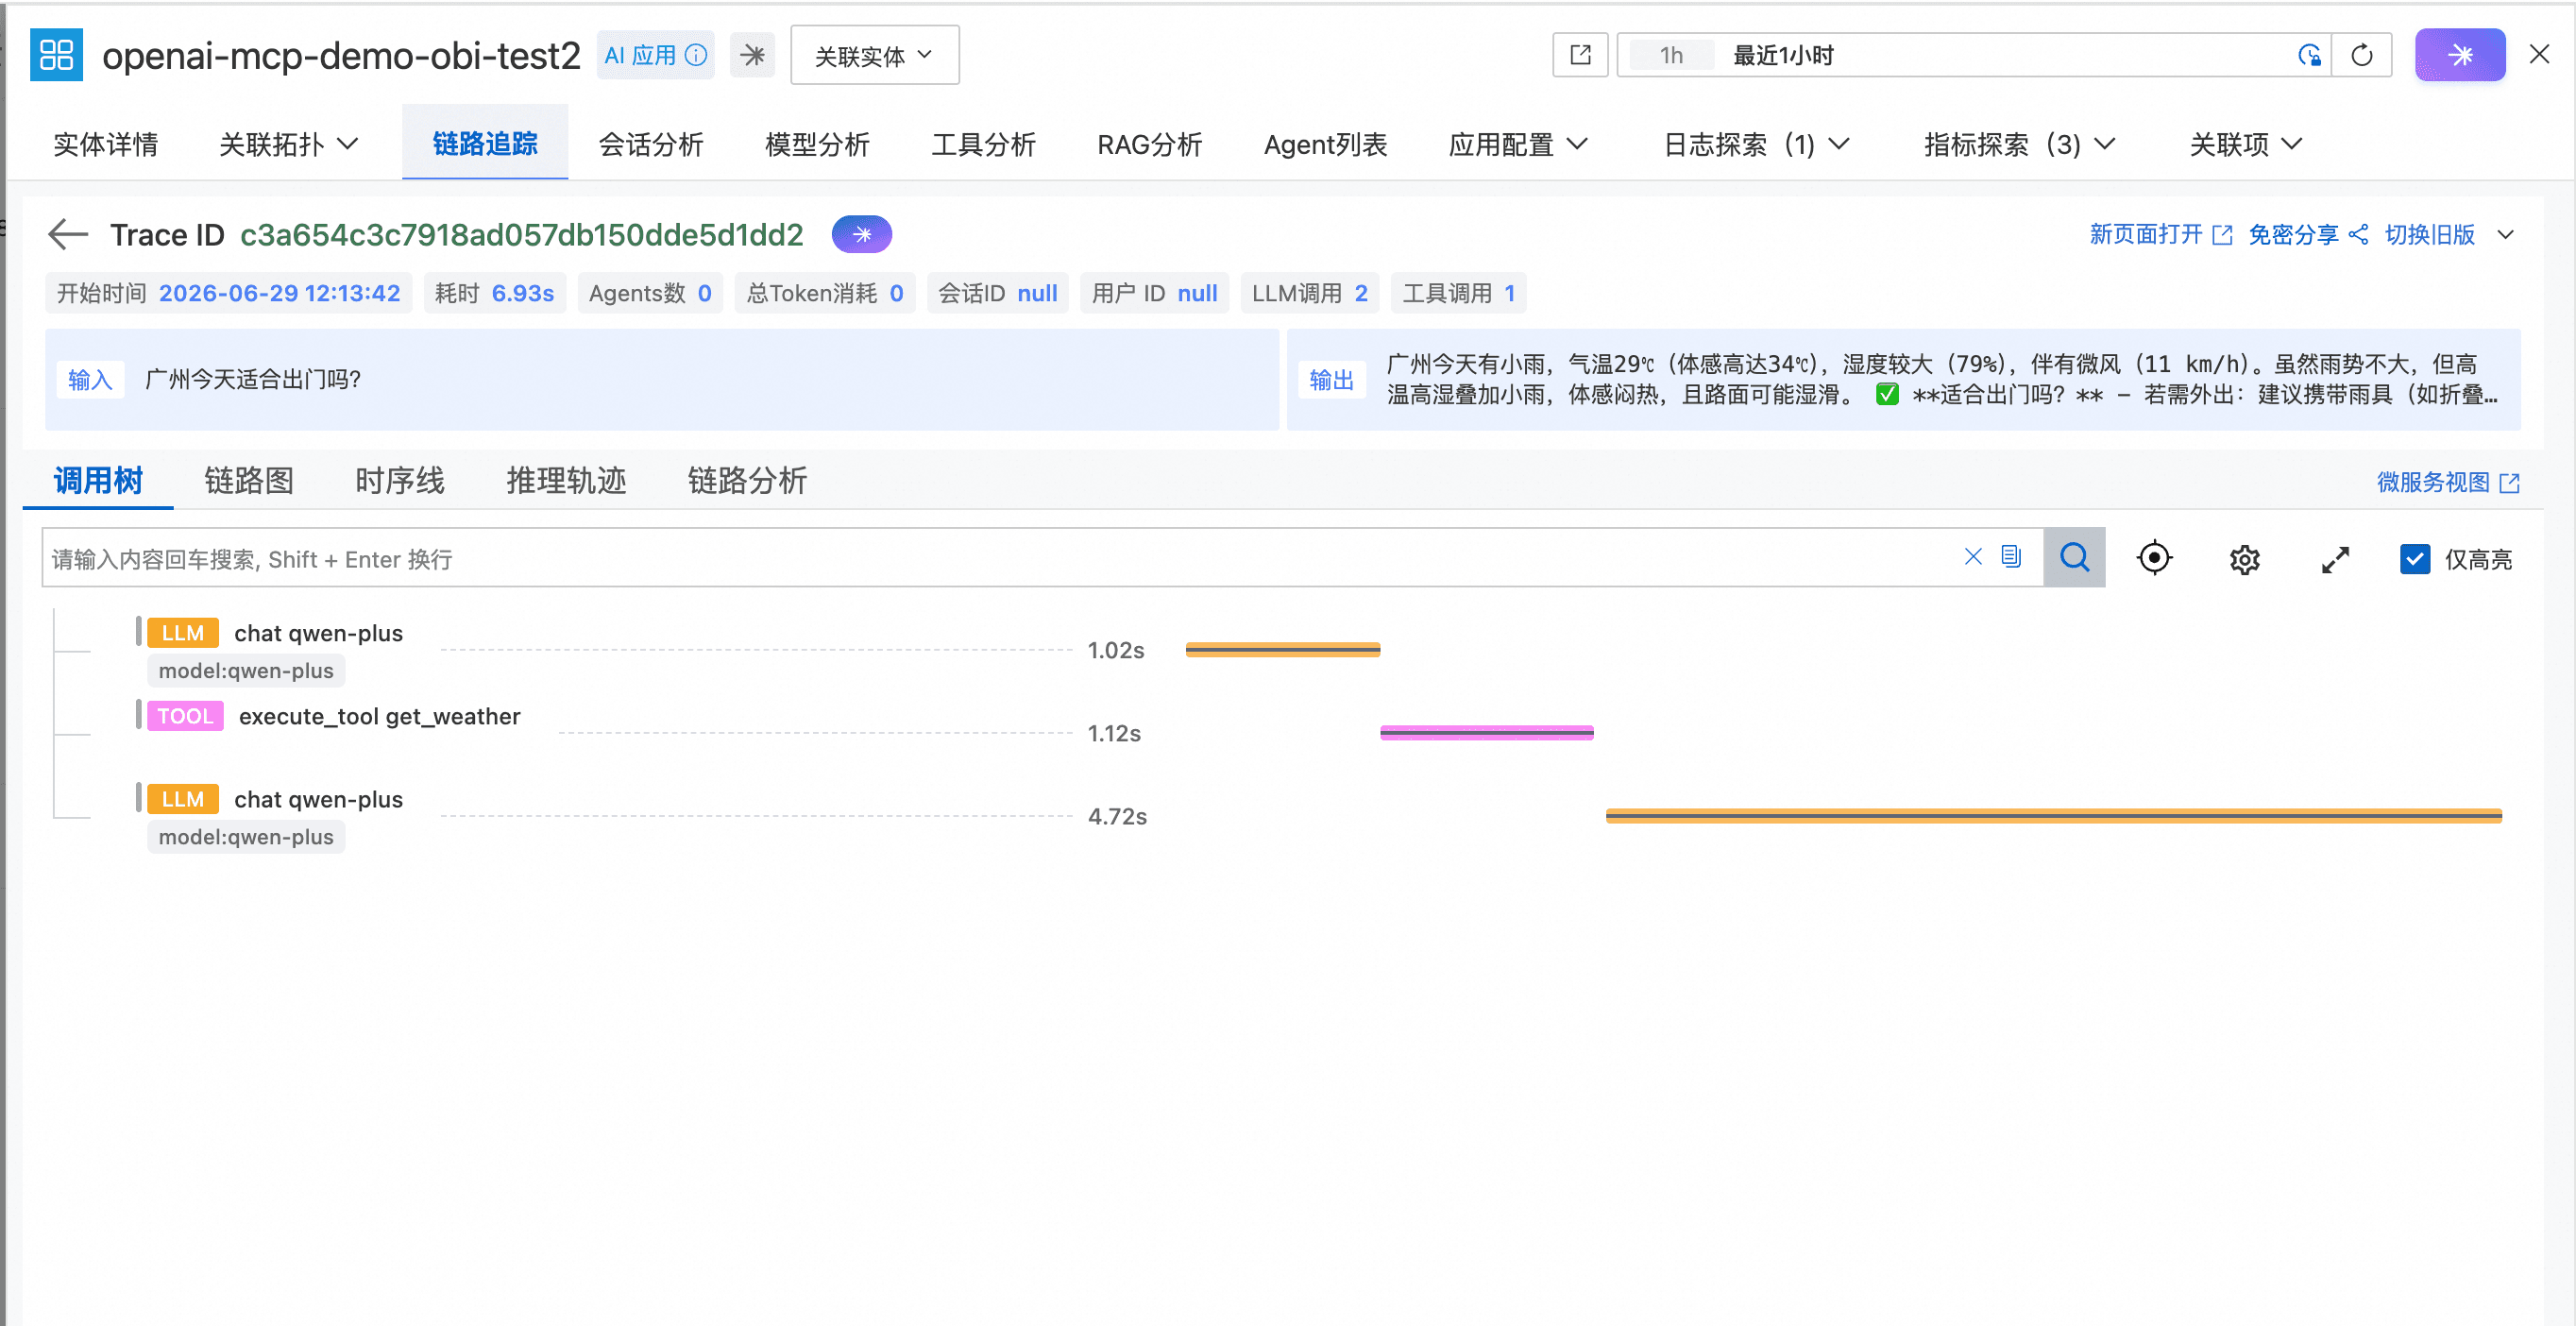Expand 关联拓扑 dropdown menu

tap(288, 144)
